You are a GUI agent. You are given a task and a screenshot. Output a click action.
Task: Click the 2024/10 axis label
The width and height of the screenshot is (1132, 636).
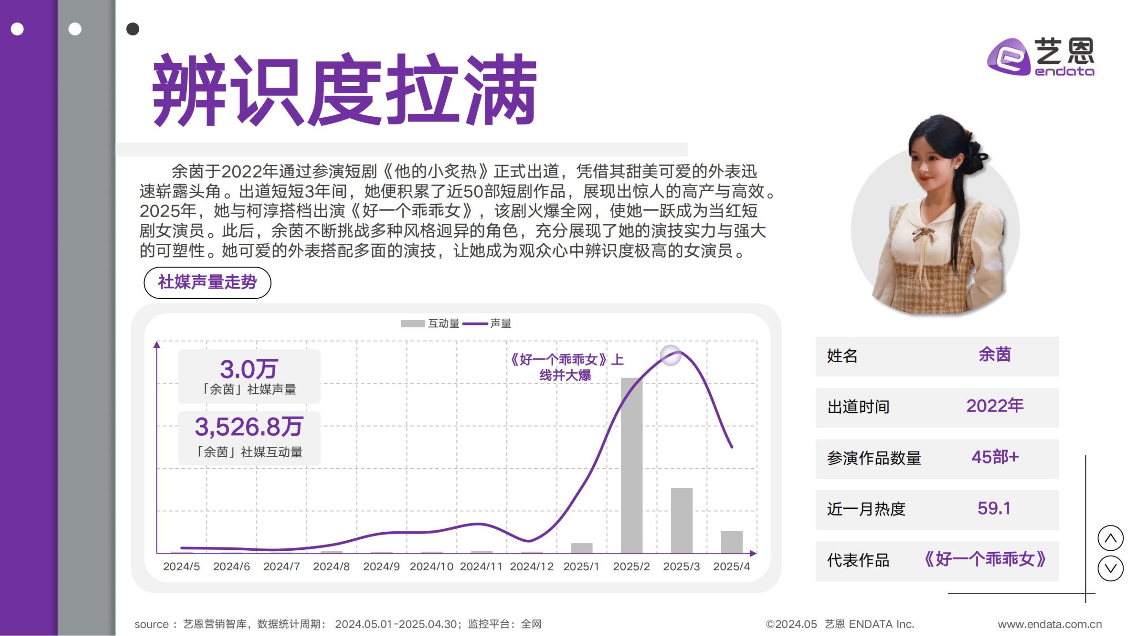point(431,567)
